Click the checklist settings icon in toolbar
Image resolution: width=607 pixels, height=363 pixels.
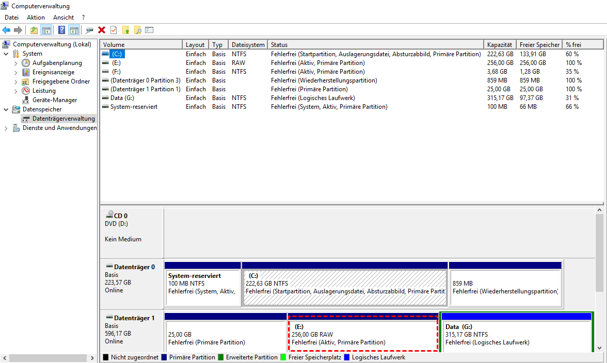click(150, 30)
